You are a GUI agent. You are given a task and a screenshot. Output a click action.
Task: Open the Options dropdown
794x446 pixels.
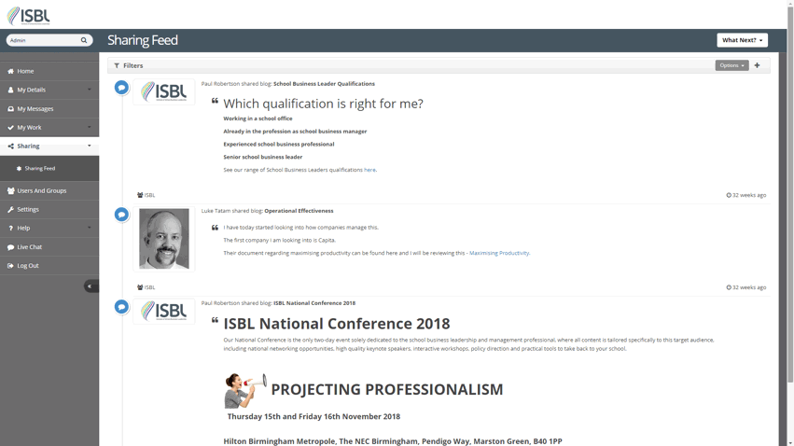coord(731,65)
